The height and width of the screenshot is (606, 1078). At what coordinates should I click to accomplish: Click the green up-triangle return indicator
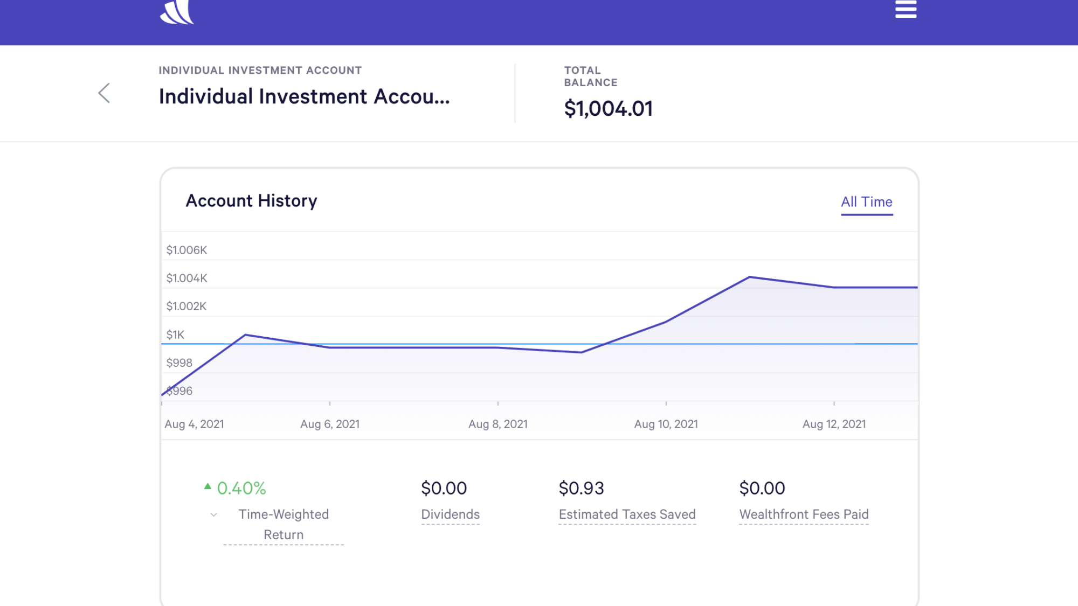point(208,486)
